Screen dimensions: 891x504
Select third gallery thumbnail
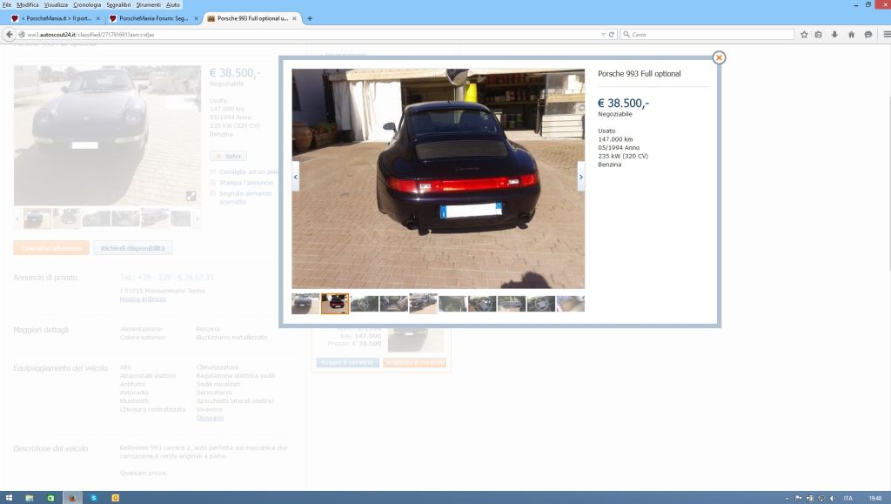click(365, 304)
